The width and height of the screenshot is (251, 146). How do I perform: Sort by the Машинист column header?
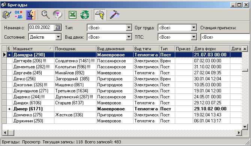(33, 49)
